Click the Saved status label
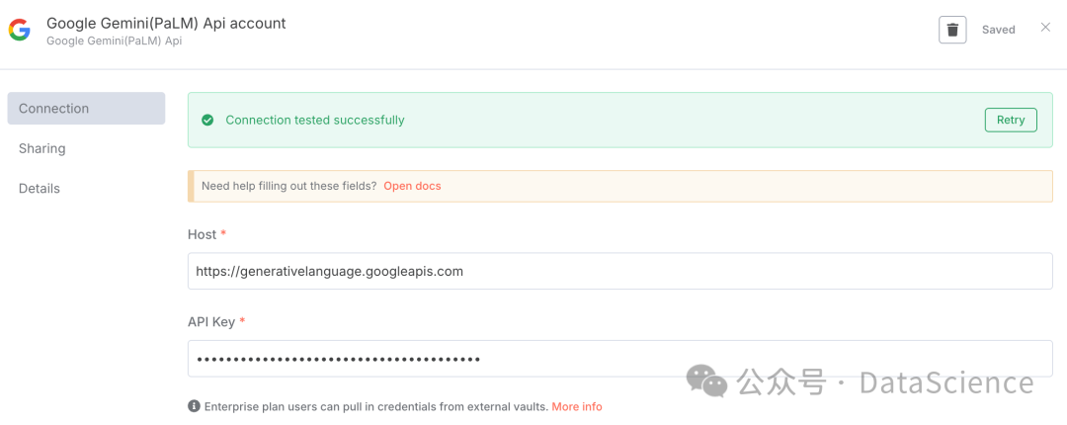Screen dimensions: 1067x425 click(998, 30)
